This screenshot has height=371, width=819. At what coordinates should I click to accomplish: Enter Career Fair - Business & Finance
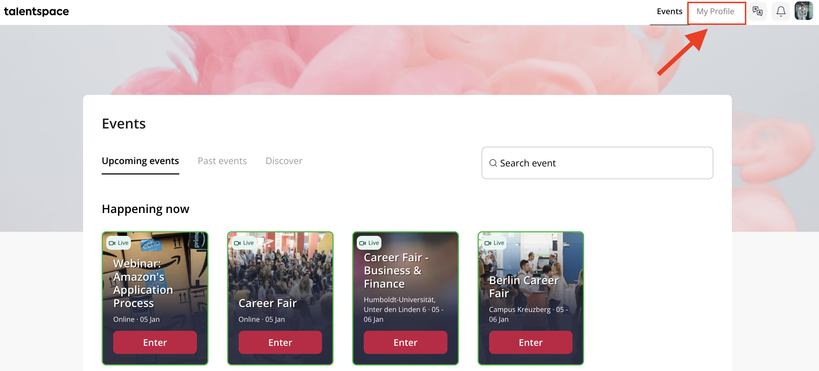405,342
